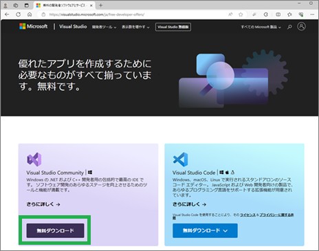Open the ライセンス link

[247, 215]
